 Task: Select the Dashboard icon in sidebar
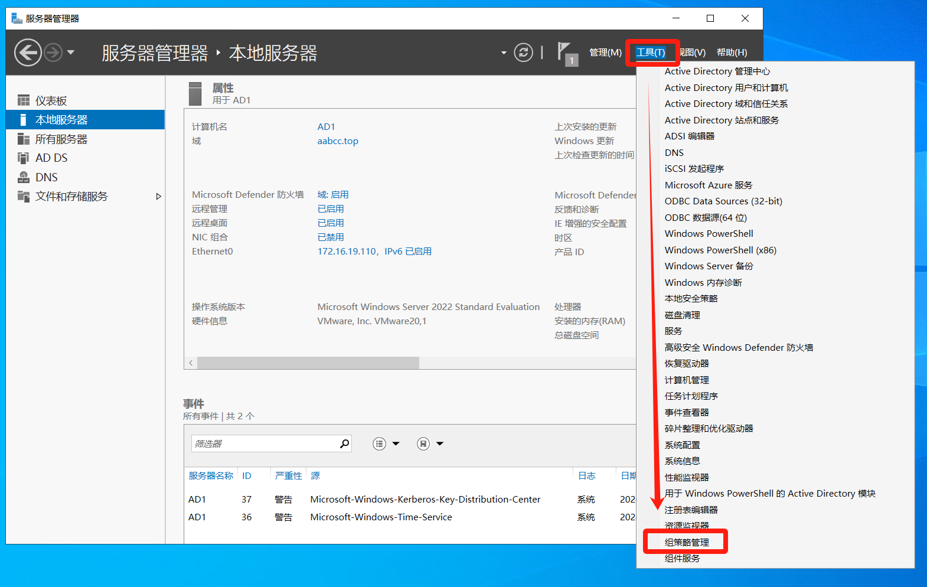pos(24,100)
